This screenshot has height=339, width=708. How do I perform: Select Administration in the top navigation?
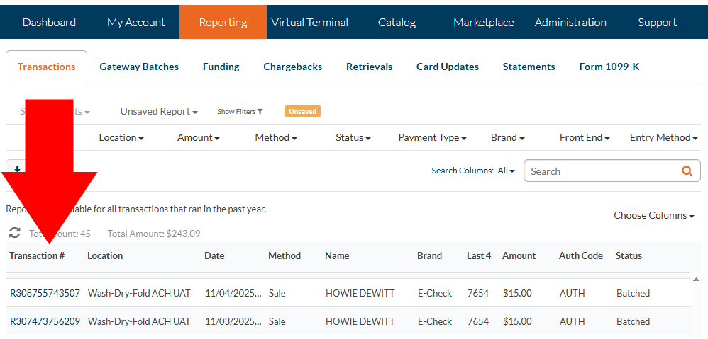pos(570,23)
